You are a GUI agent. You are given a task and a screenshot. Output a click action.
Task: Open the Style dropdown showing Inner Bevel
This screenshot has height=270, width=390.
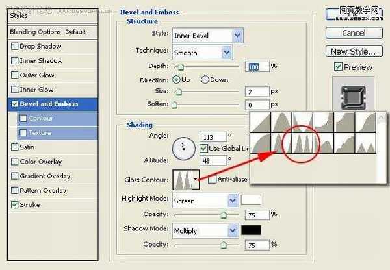[207, 35]
